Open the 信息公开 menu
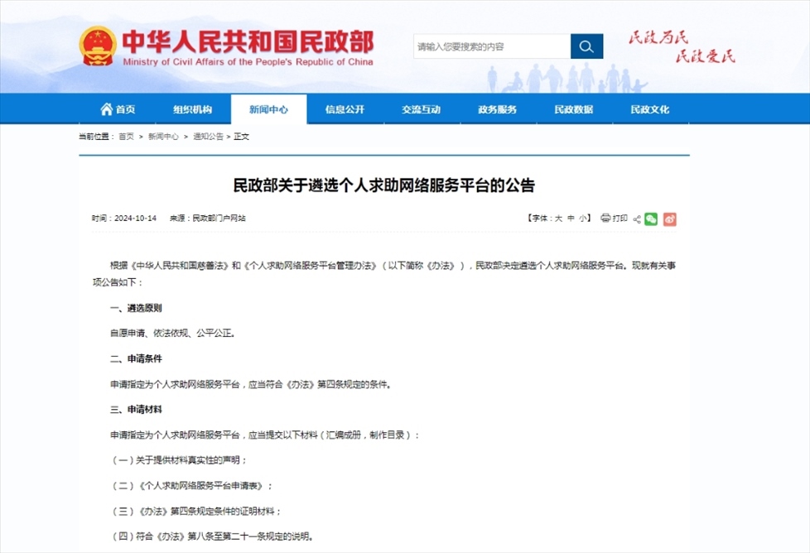Image resolution: width=810 pixels, height=553 pixels. (345, 109)
